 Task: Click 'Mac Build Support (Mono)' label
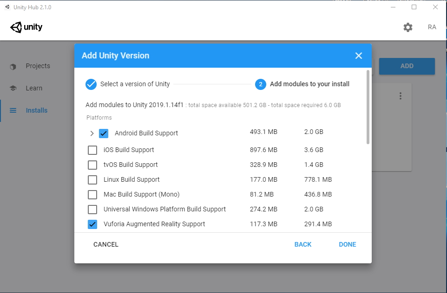tap(141, 194)
